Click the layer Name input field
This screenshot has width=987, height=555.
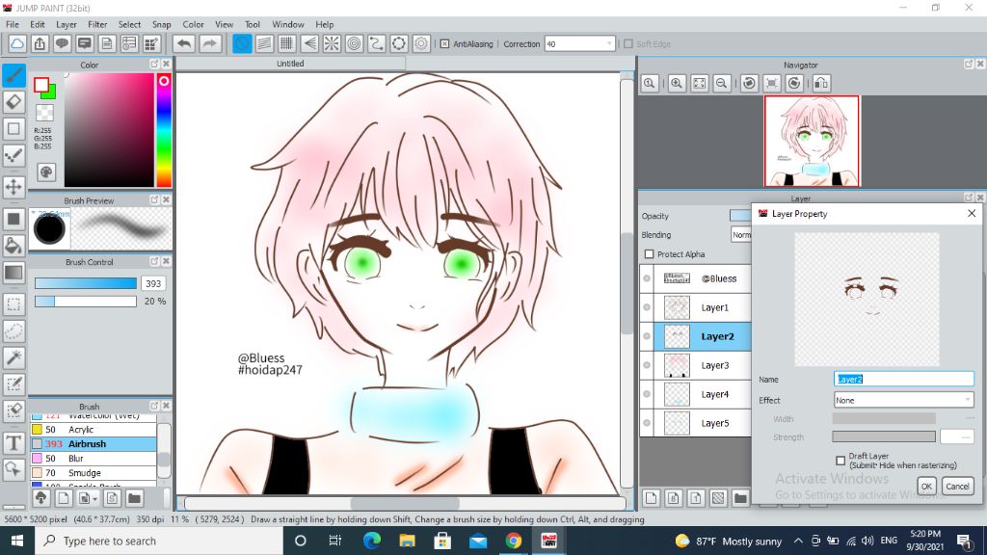coord(903,379)
